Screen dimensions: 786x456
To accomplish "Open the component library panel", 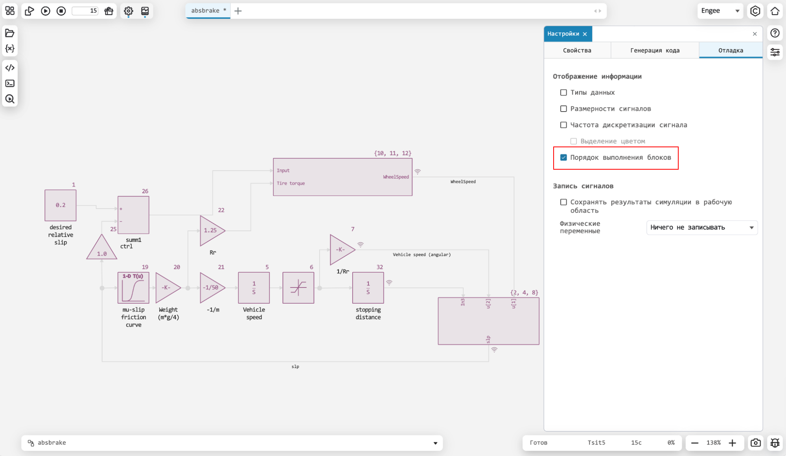I will (10, 11).
